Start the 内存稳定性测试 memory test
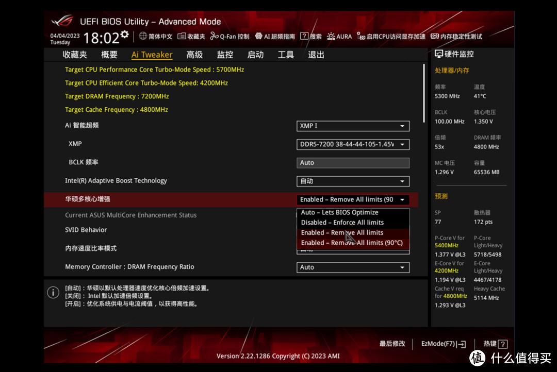Image resolution: width=557 pixels, height=372 pixels. pos(457,36)
